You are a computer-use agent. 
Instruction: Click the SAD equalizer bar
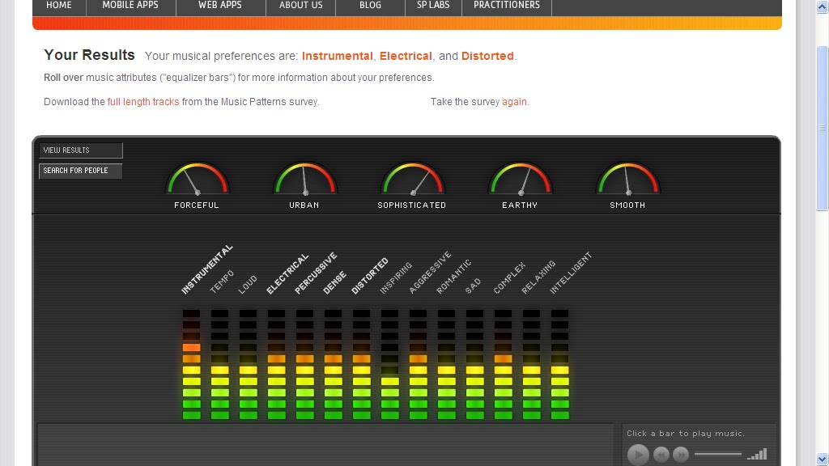coord(474,365)
